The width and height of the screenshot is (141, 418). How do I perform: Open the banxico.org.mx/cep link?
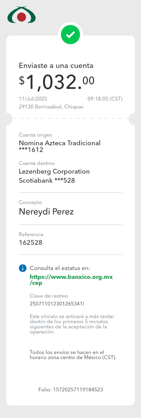click(x=71, y=280)
